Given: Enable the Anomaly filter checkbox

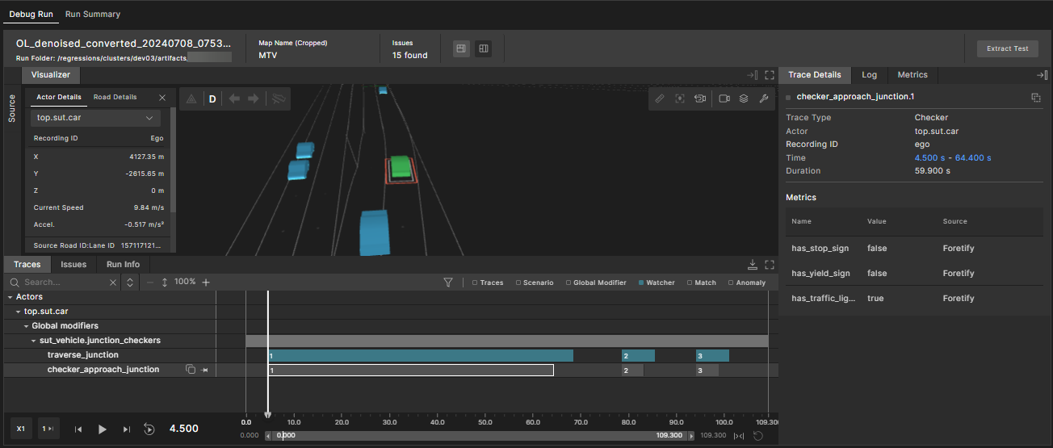Looking at the screenshot, I should 731,283.
